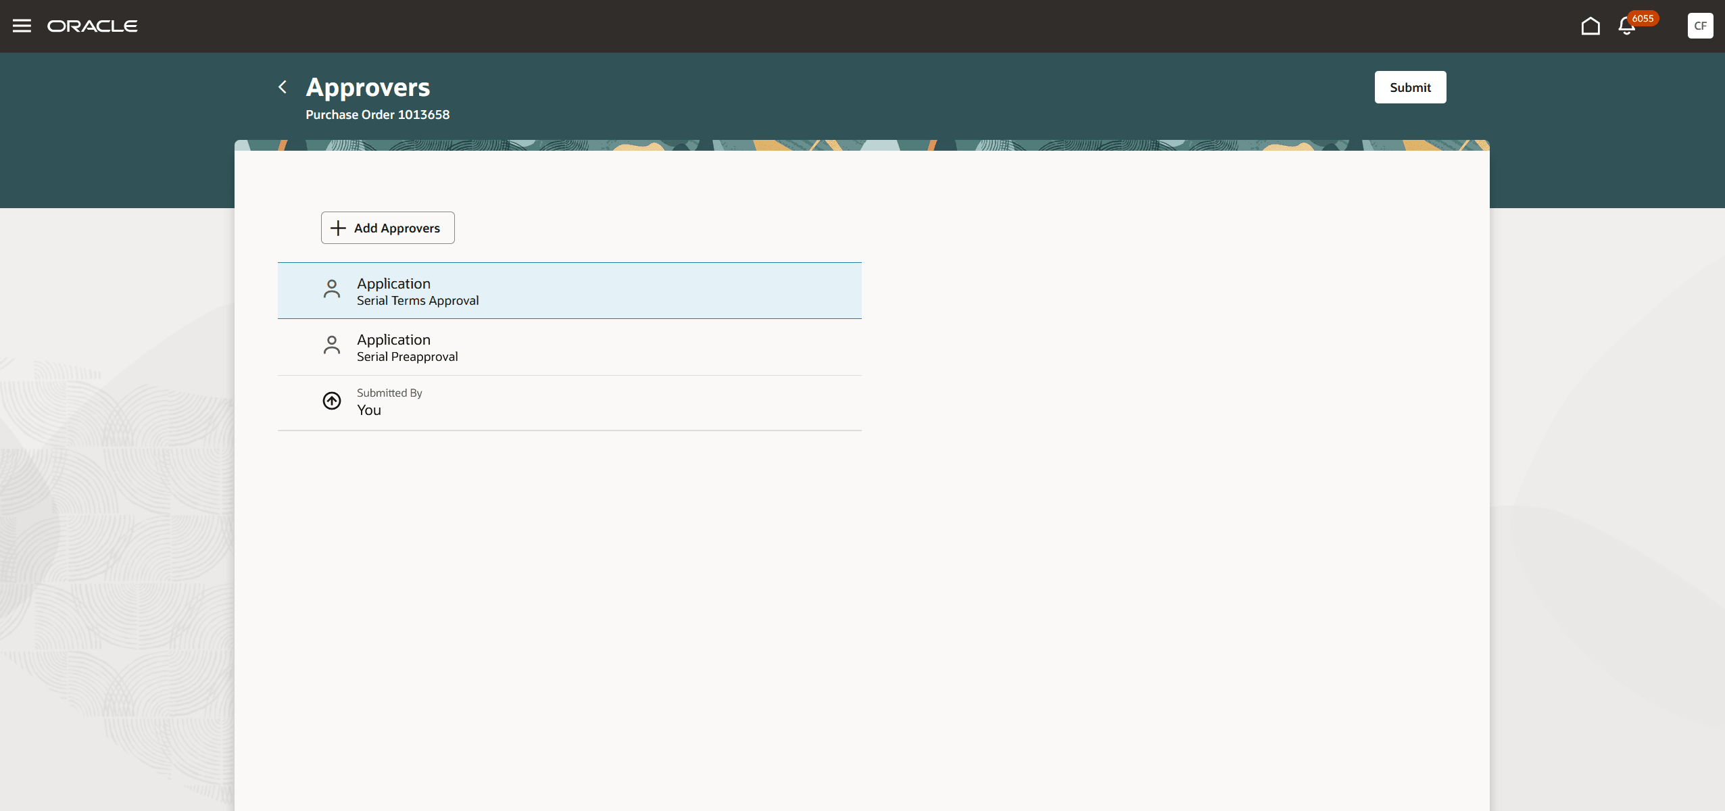The image size is (1725, 811).
Task: Click the Serial Preapproval person icon
Action: [332, 345]
